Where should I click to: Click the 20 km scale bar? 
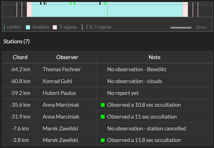click(x=181, y=28)
